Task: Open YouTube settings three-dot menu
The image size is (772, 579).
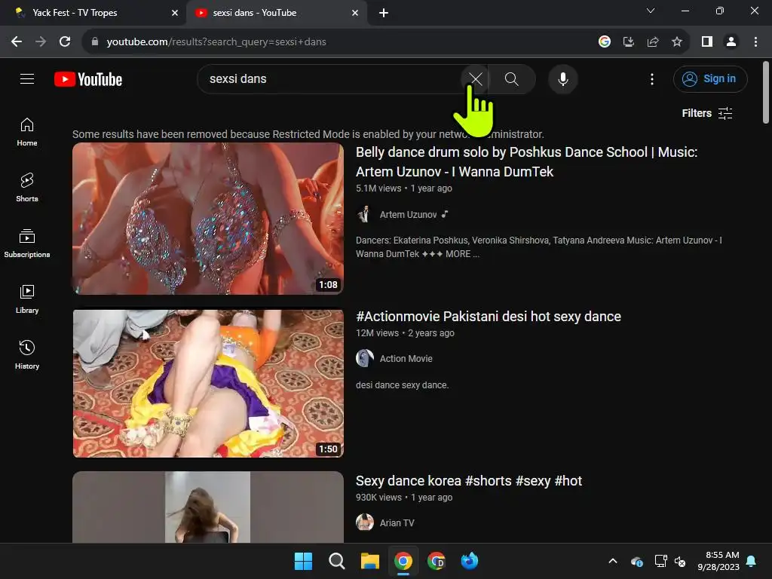Action: click(x=652, y=78)
